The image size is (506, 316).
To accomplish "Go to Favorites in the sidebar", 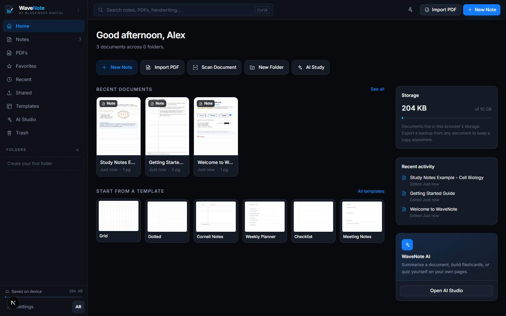I will pyautogui.click(x=44, y=66).
